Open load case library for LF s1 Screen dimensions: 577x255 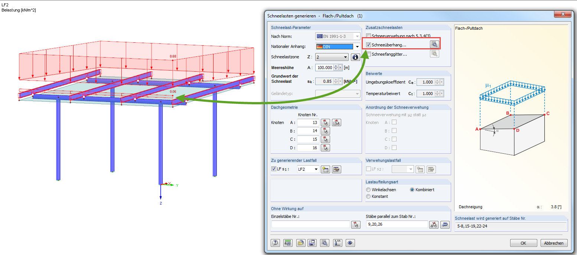(x=336, y=169)
